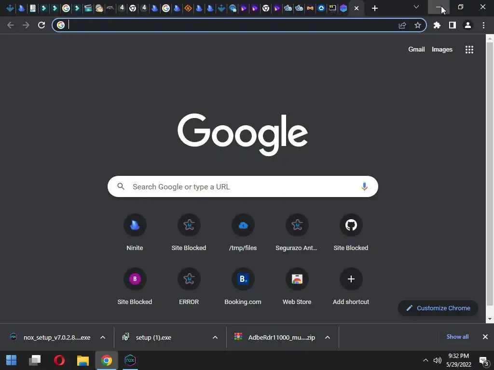Open the ERROR shortcut
494x370 pixels.
189,286
